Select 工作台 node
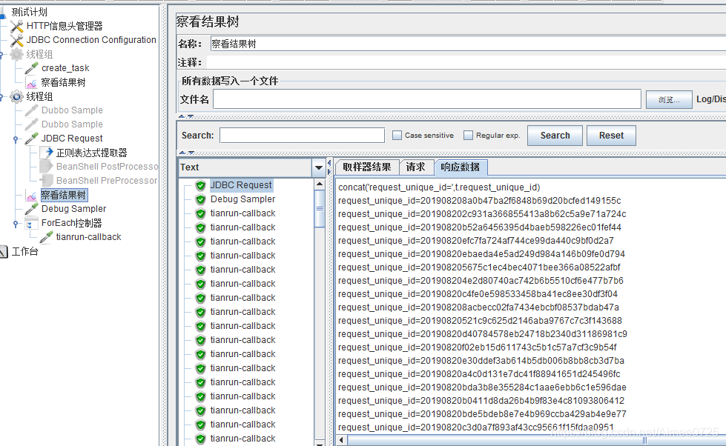This screenshot has width=726, height=446. point(24,251)
